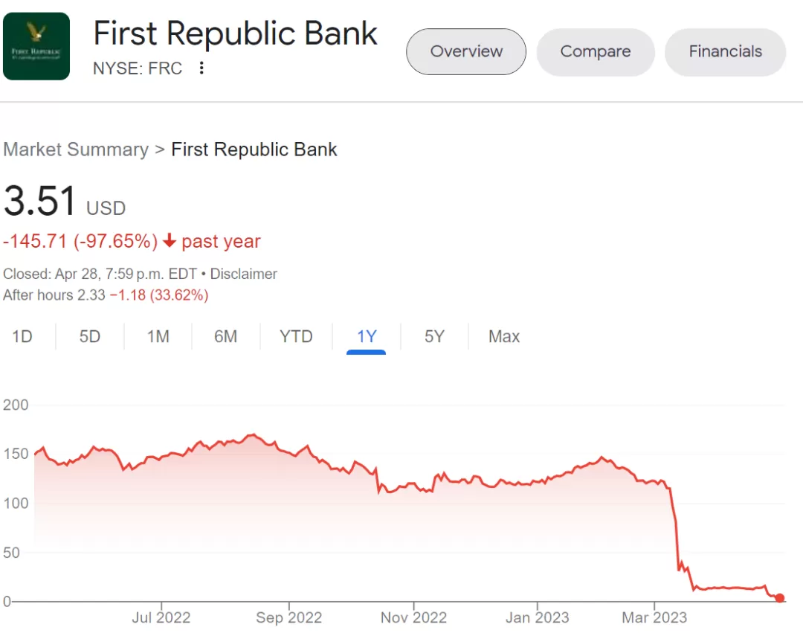Switch chart range to 5Y
The image size is (803, 633).
point(434,336)
